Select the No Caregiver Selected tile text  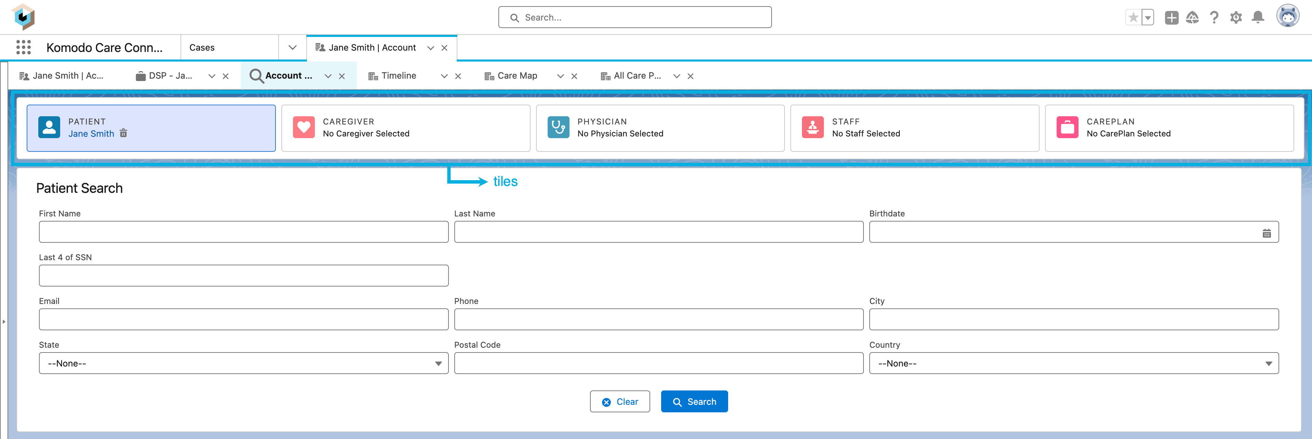coord(366,133)
